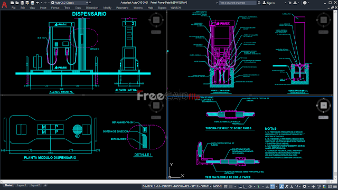This screenshot has width=338, height=190.
Task: Open the status bar customization menu icon
Action: [x=335, y=186]
